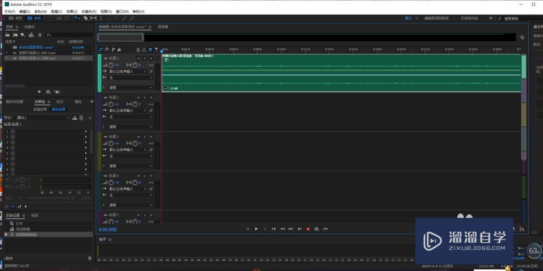Screen dimensions: 543x271
Task: Toggle auto-play speaker icon in Files panel
Action: point(57,92)
